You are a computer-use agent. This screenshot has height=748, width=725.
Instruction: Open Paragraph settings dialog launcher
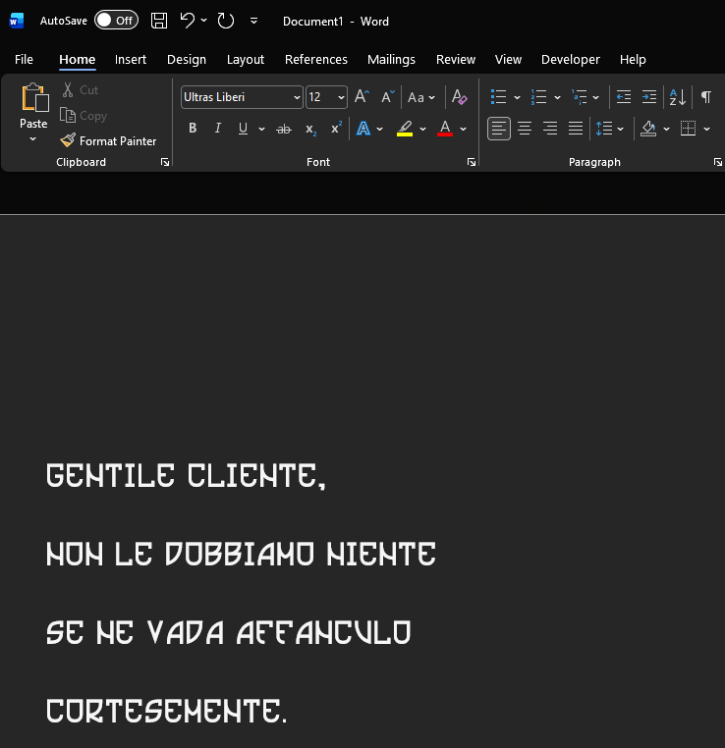tap(718, 162)
